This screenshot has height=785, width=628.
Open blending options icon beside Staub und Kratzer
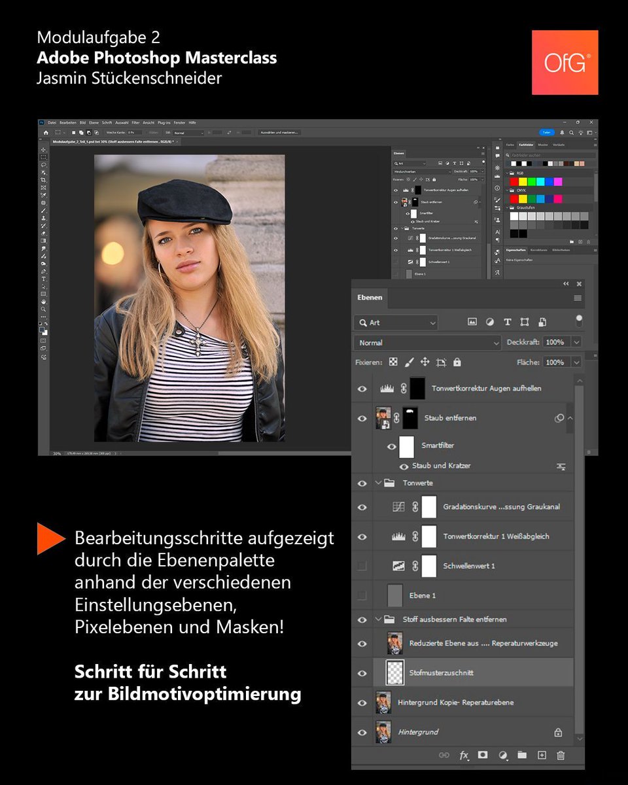pos(561,466)
